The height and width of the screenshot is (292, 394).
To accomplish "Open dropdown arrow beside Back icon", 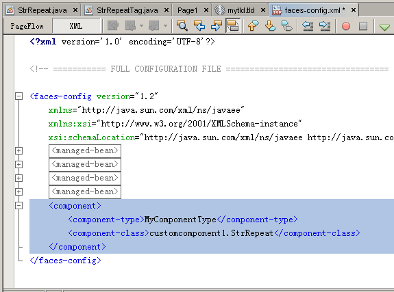I will click(x=141, y=26).
